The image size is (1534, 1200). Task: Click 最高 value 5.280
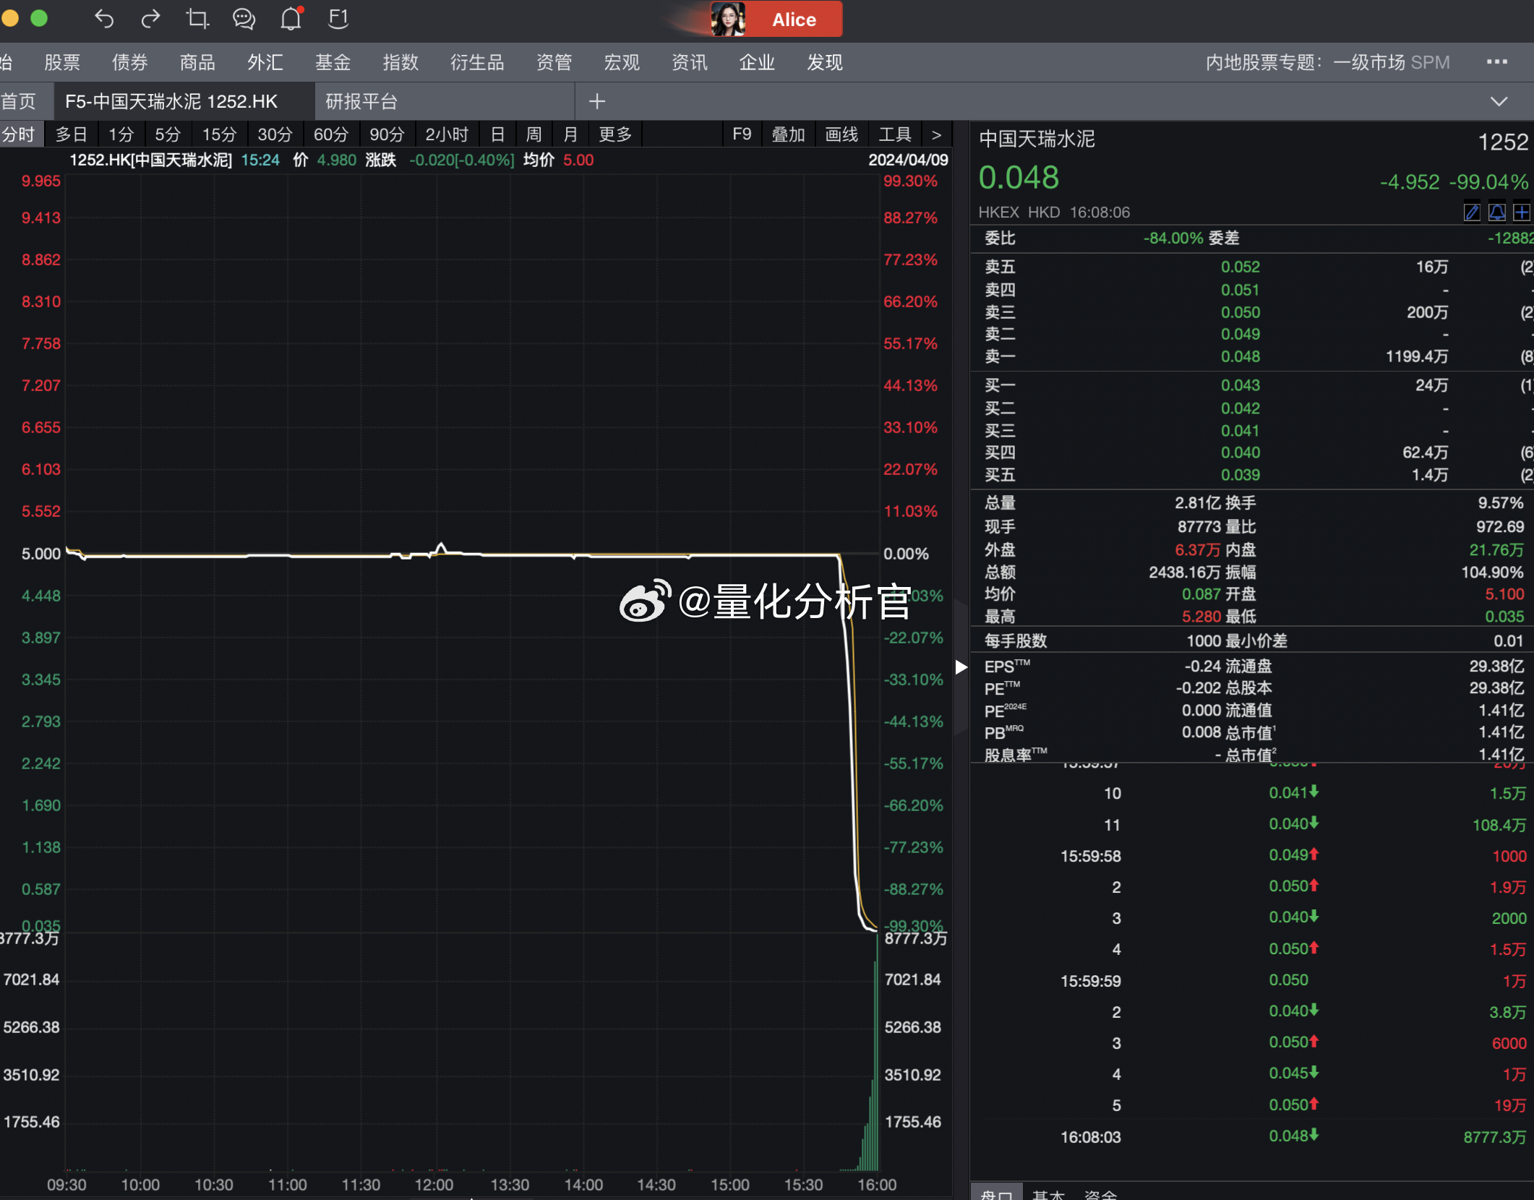coord(1201,617)
